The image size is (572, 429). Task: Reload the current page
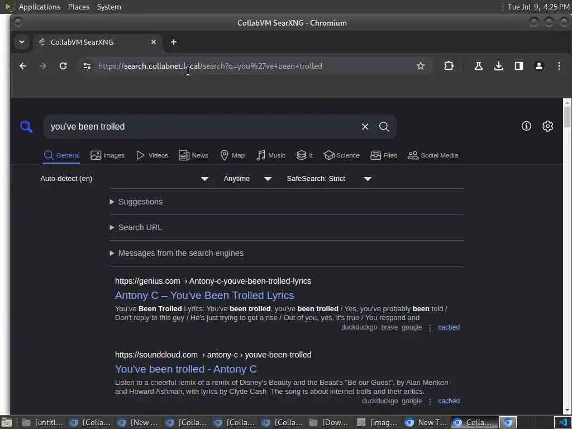pos(63,66)
